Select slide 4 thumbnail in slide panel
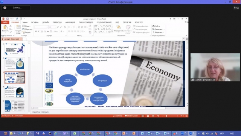The width and height of the screenshot is (241, 136). [15, 92]
